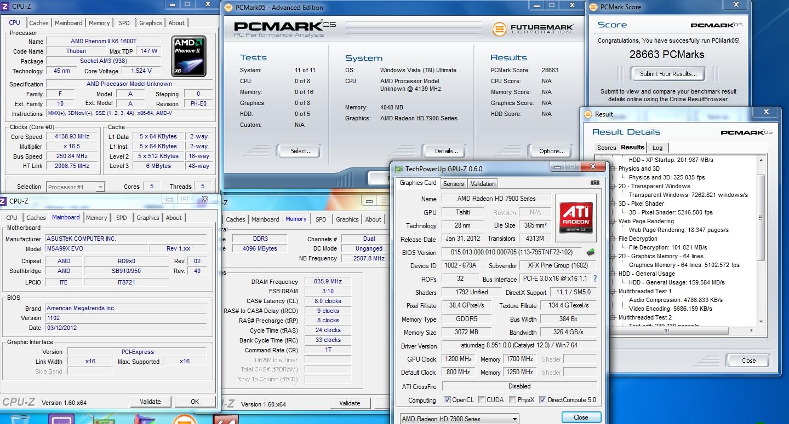Image resolution: width=789 pixels, height=424 pixels.
Task: Open the AMD Radeon HD 7900 Series dropdown
Action: click(459, 419)
